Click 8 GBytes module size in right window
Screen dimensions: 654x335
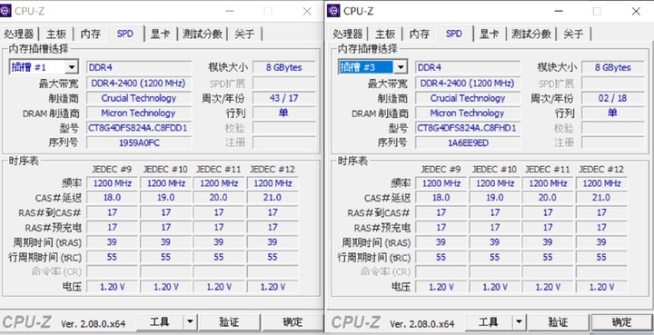coord(612,67)
